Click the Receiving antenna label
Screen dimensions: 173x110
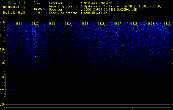63,13
